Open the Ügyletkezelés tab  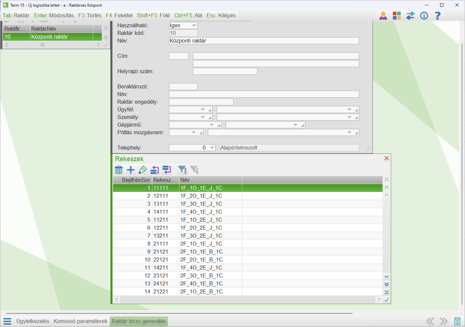point(33,321)
